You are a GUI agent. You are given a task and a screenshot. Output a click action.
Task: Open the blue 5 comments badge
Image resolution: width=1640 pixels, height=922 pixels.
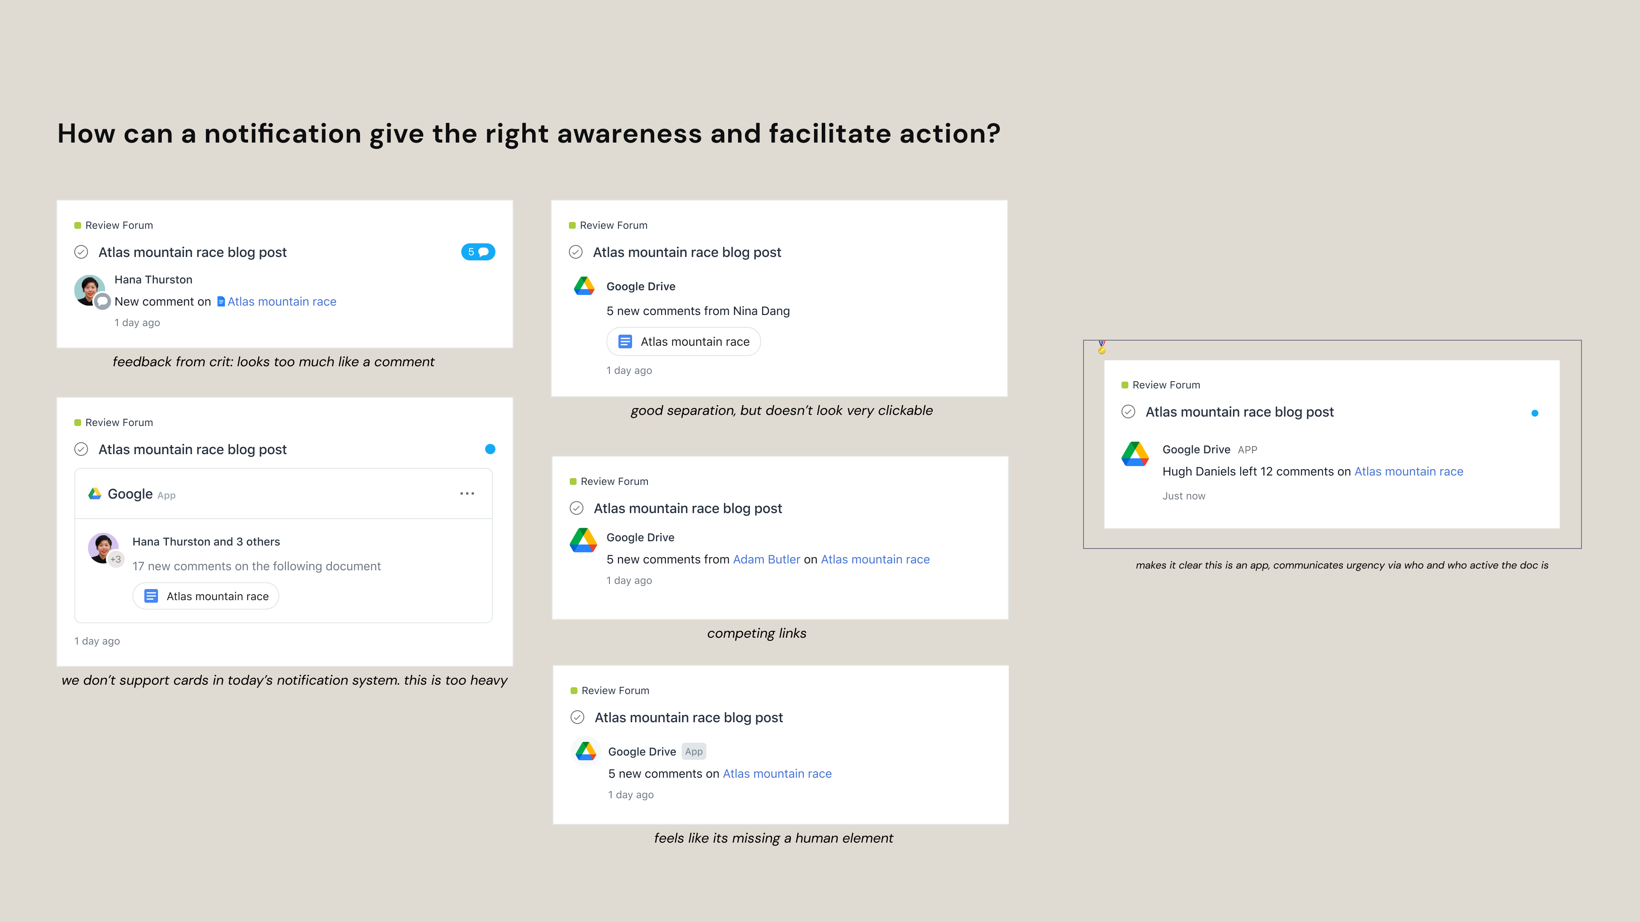click(x=477, y=252)
